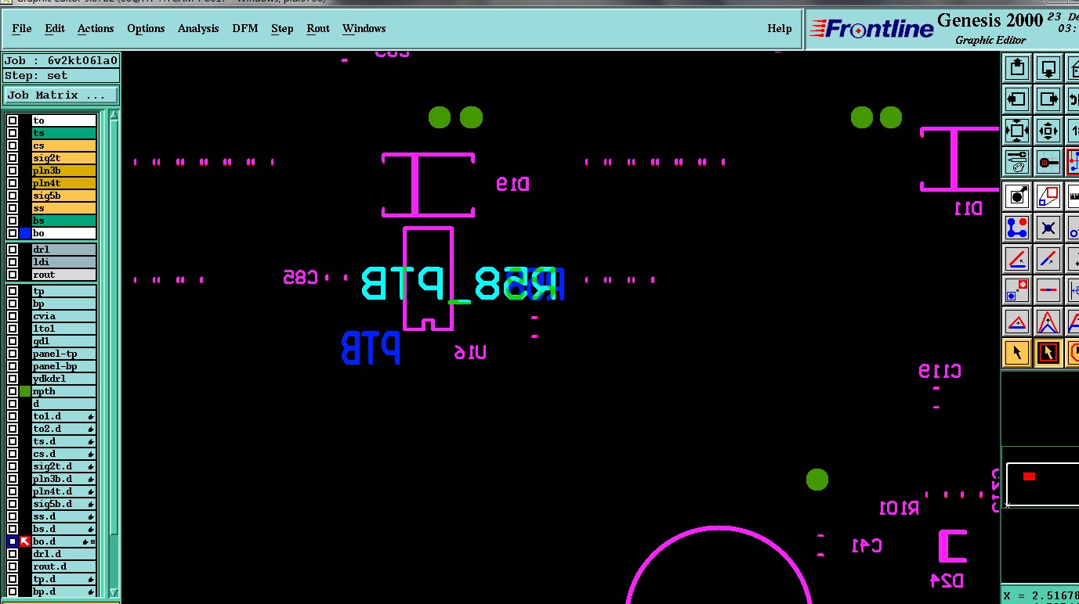Select the black arrow pointer tool
Screen dimensions: 1079x604
tap(1017, 353)
